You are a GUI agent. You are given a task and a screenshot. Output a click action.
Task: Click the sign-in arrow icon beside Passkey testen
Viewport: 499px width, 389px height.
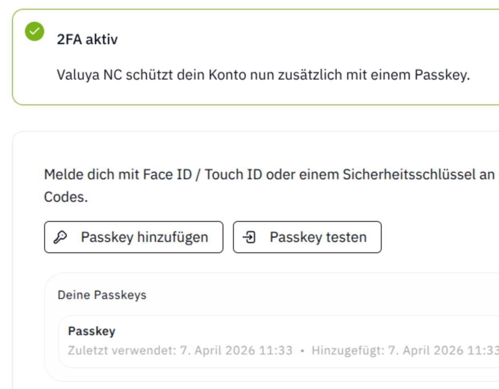pos(249,237)
